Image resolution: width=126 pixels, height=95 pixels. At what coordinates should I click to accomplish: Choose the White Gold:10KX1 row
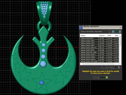[99, 55]
